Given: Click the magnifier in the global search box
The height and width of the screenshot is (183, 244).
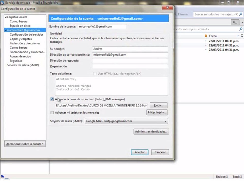Looking at the screenshot, I should pos(240,14).
